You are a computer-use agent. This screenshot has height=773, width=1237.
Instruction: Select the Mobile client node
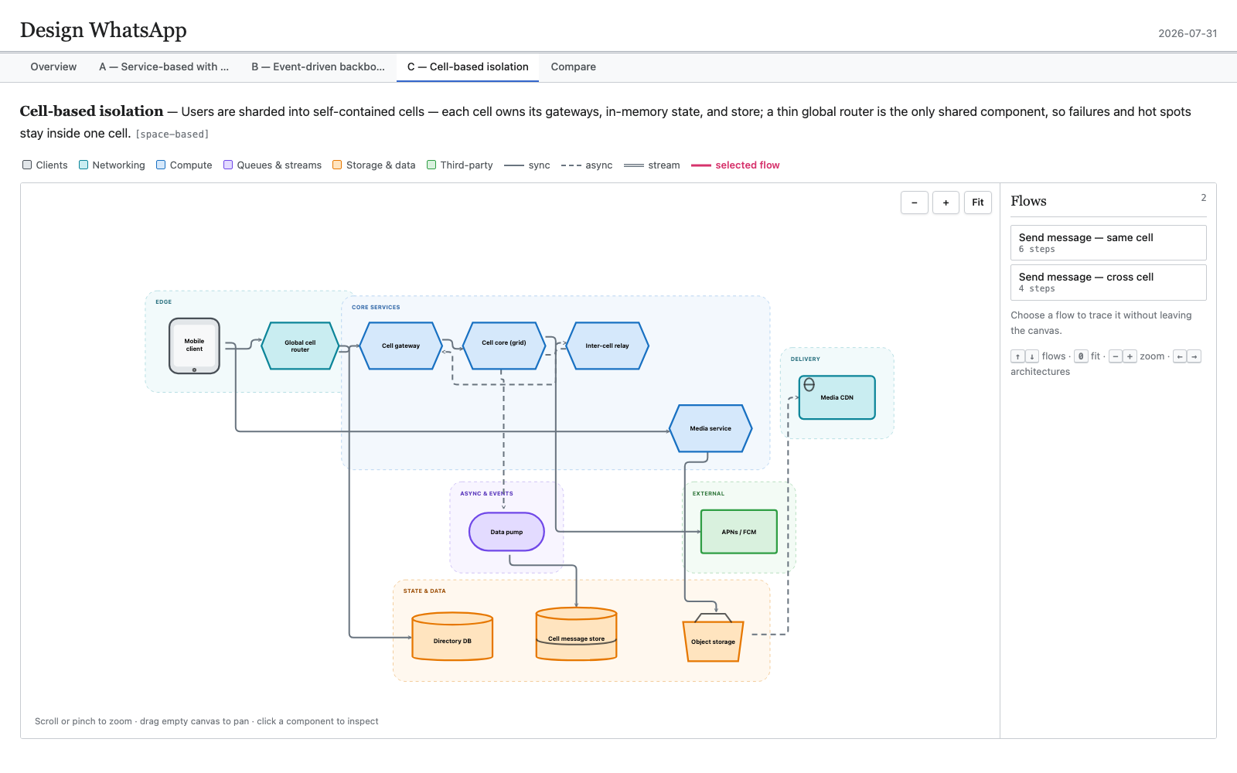click(x=194, y=346)
